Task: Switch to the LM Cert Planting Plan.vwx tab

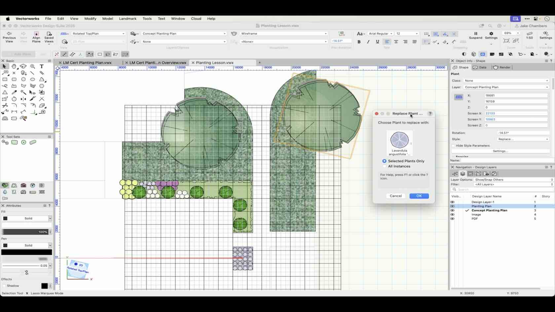Action: pyautogui.click(x=88, y=62)
